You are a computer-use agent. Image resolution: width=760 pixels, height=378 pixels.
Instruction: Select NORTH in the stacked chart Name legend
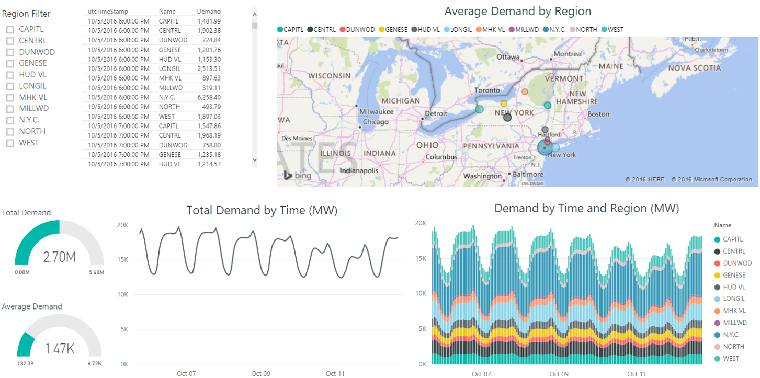pyautogui.click(x=730, y=347)
